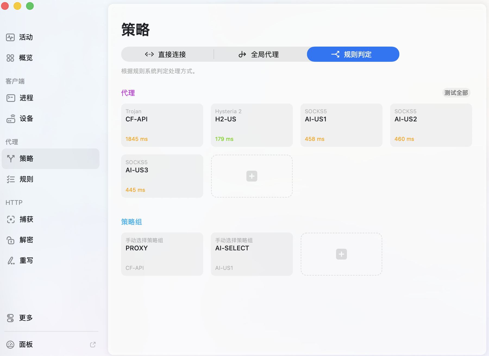Open the 解密 decrypt lock icon
The width and height of the screenshot is (489, 356).
(11, 240)
